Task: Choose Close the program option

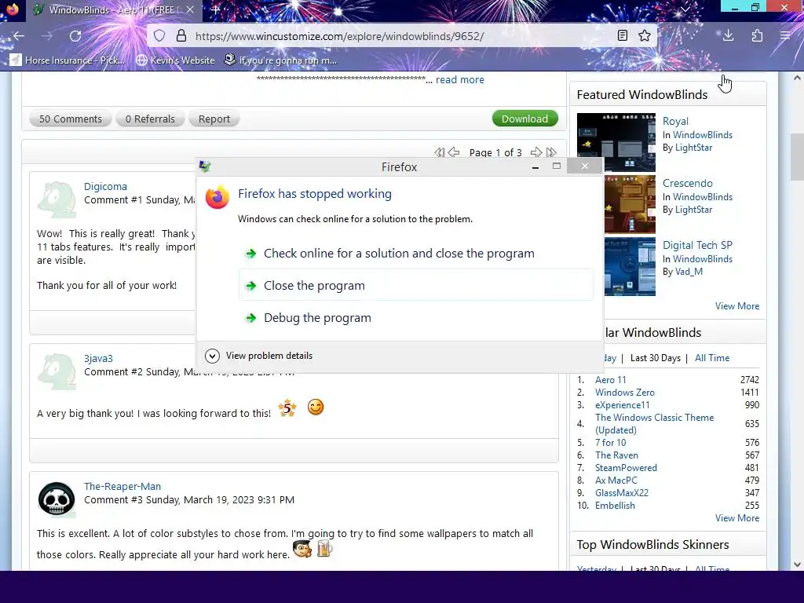Action: click(416, 286)
